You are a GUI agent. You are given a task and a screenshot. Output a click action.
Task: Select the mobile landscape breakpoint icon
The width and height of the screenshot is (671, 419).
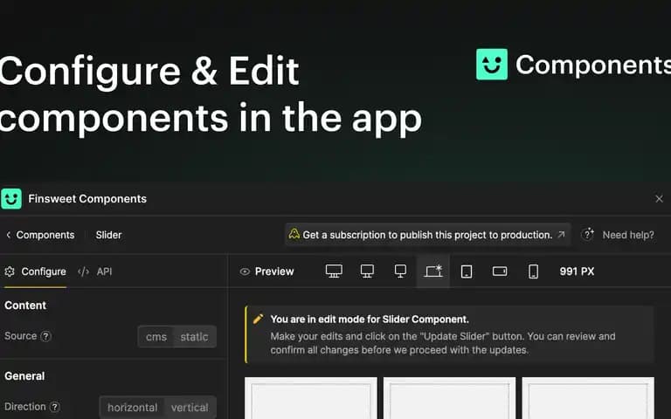tap(500, 271)
